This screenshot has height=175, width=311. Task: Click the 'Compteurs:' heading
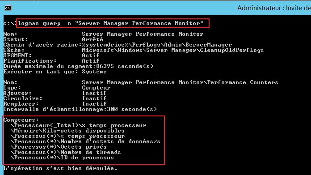[x=21, y=120]
